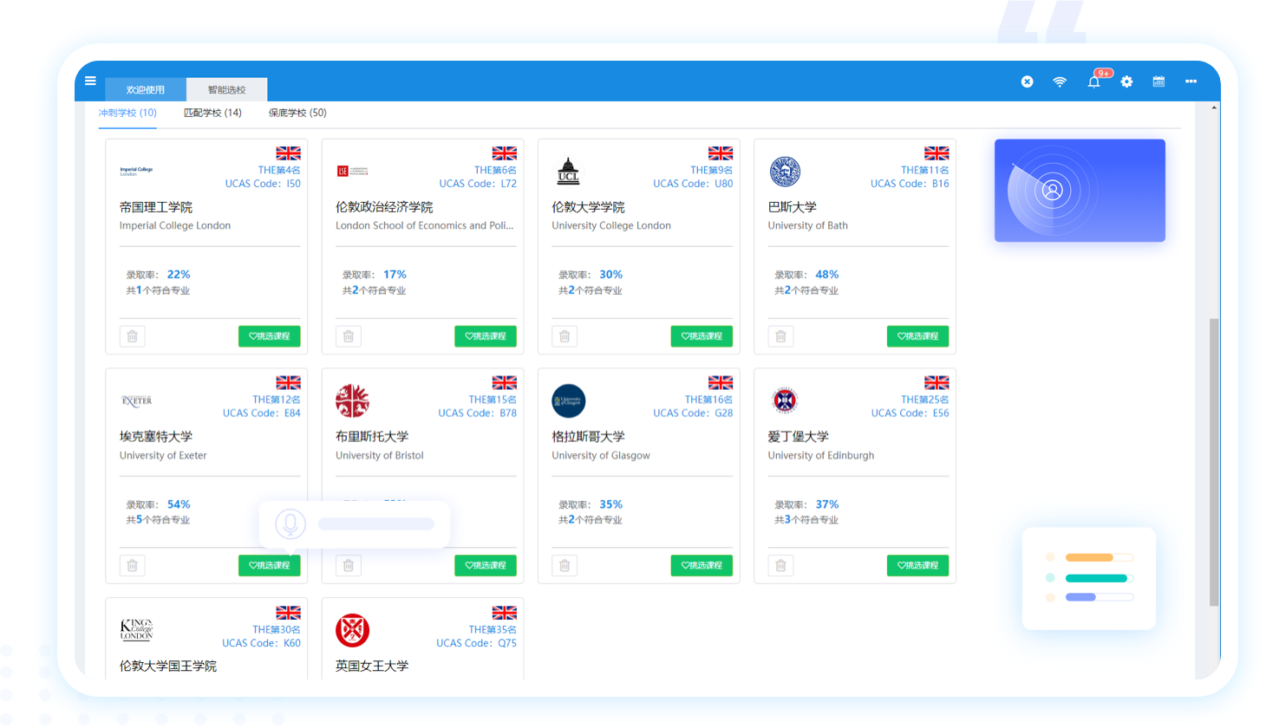This screenshot has width=1266, height=728.
Task: Click the microphone icon in voice popup
Action: [x=290, y=523]
